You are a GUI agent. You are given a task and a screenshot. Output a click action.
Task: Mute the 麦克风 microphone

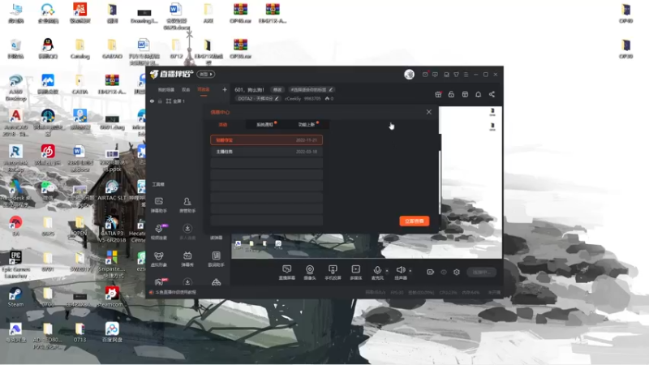click(x=377, y=273)
